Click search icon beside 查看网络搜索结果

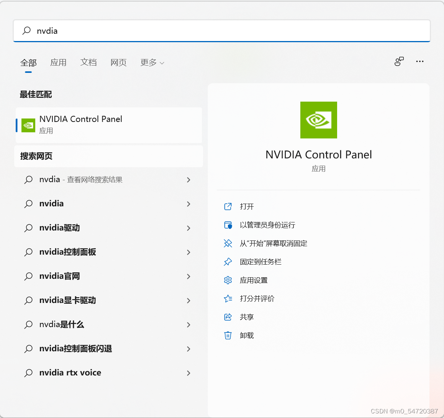point(28,180)
